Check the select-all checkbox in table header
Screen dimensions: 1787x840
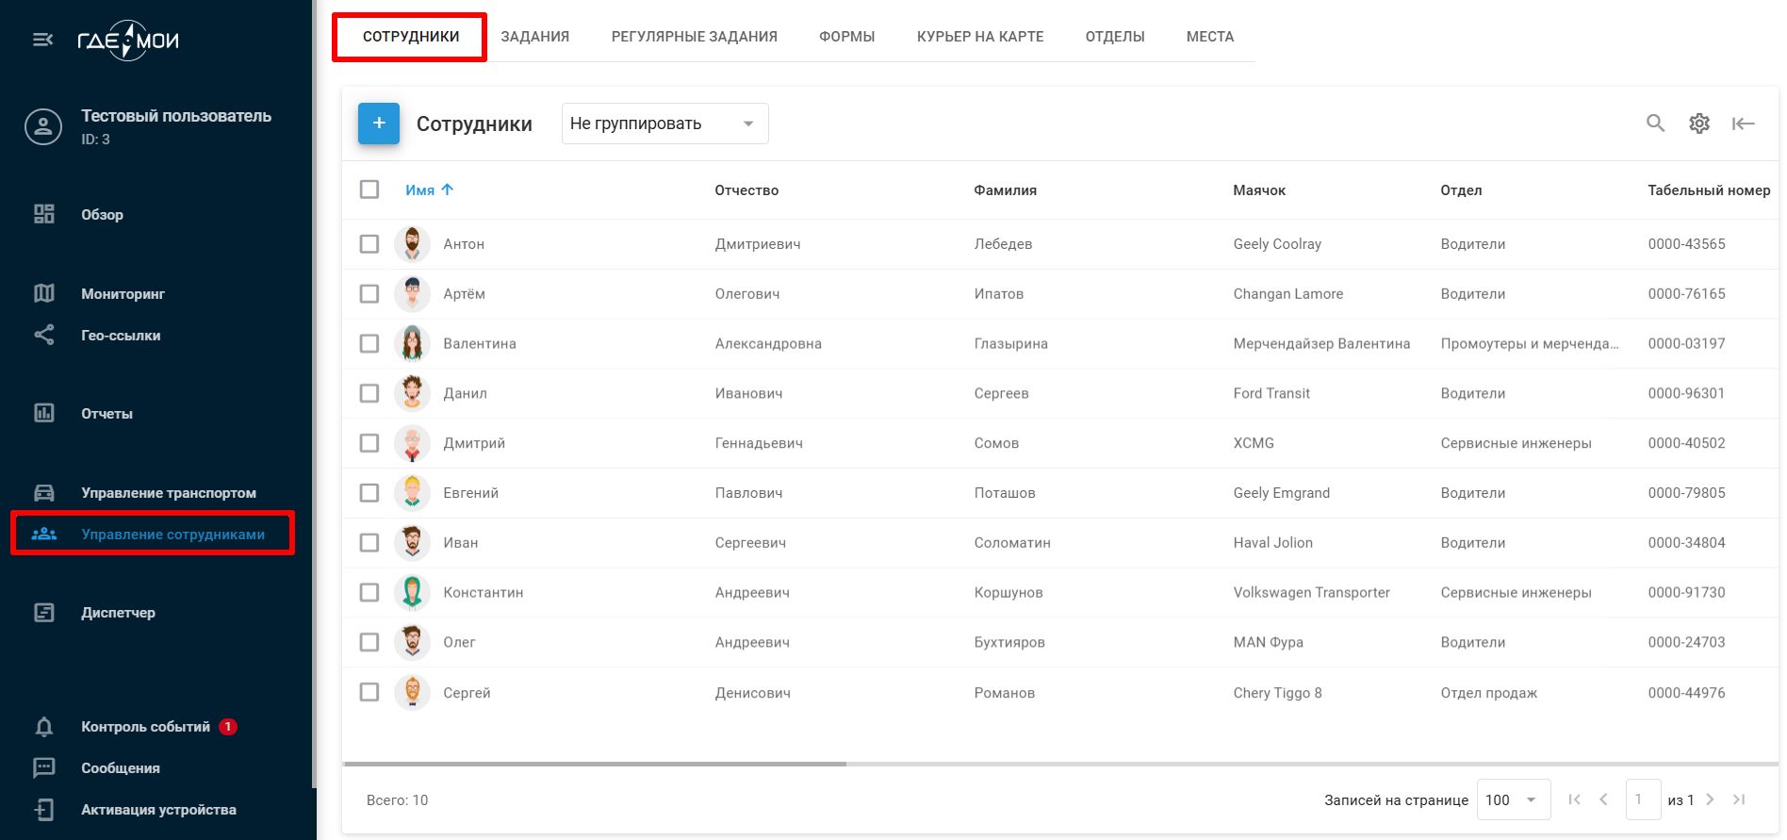pos(369,189)
